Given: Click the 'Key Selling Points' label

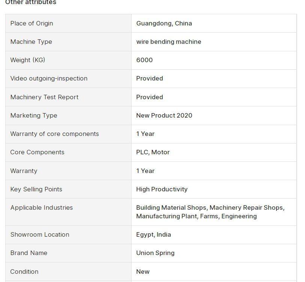Looking at the screenshot, I should coord(36,189).
